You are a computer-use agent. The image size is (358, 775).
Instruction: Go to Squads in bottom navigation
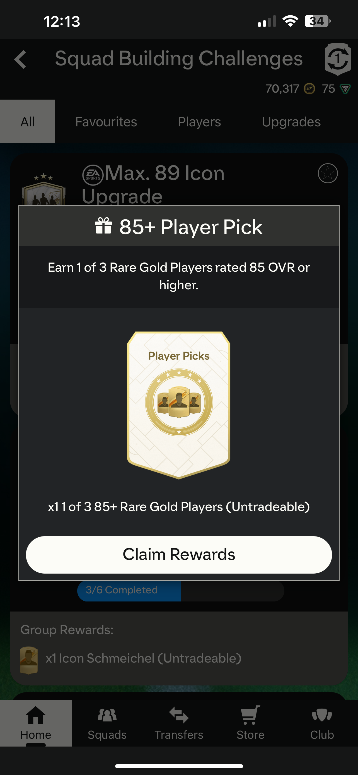107,723
